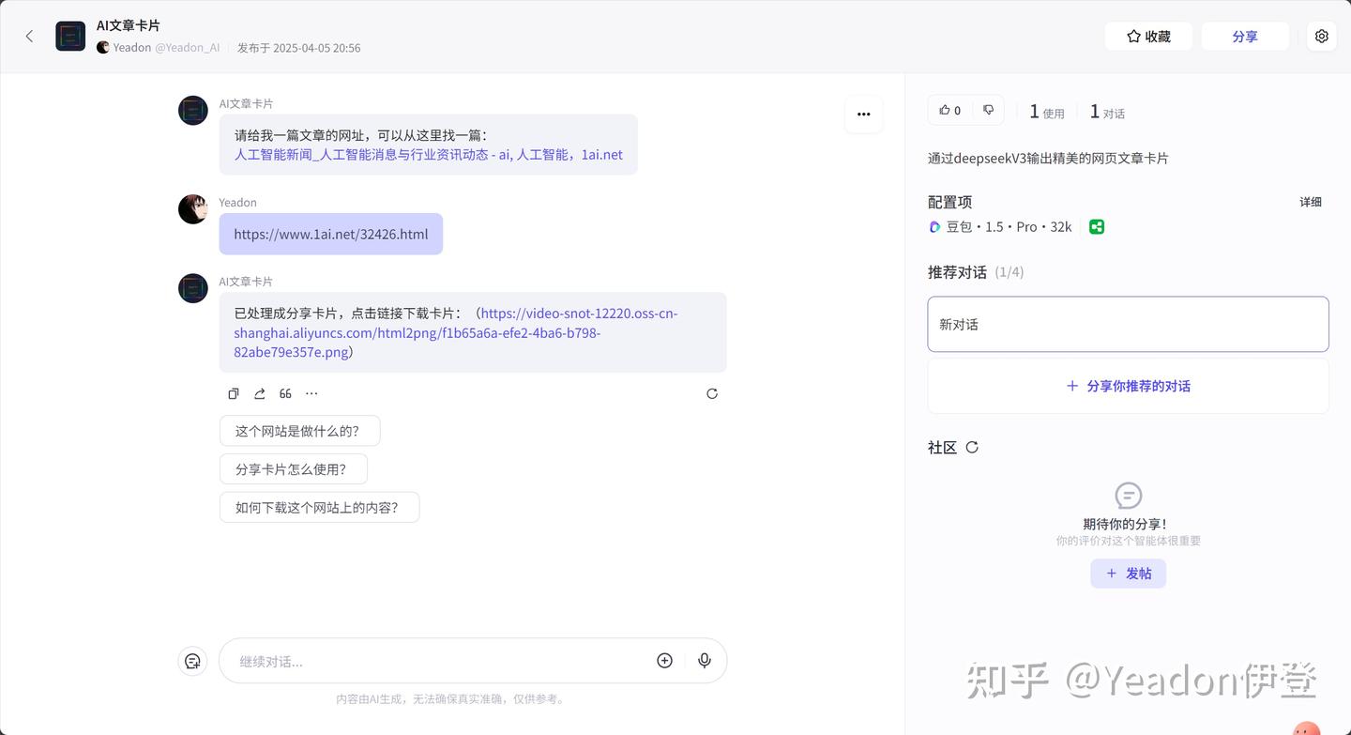This screenshot has height=735, width=1351.
Task: Click the description 通过deepseekV3输出精美的网页文章卡片
Action: coord(1048,159)
